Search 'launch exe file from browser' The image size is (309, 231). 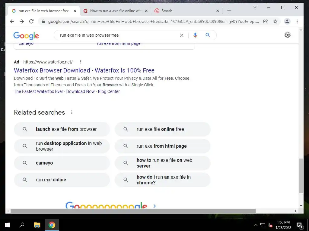point(62,129)
